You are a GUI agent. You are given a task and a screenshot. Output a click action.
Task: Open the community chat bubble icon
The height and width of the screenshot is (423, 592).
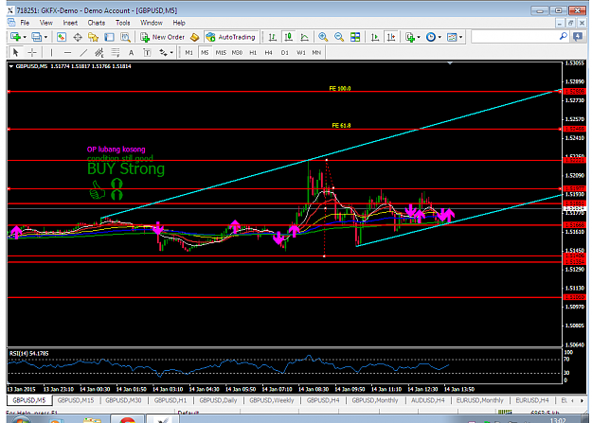tap(577, 37)
